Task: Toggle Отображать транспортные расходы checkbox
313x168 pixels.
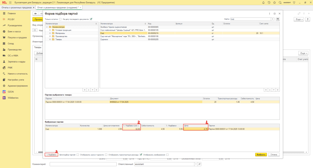Action: click(141, 155)
